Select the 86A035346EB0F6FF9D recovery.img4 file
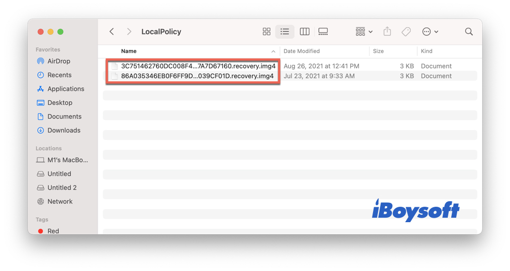The height and width of the screenshot is (271, 510). click(197, 76)
